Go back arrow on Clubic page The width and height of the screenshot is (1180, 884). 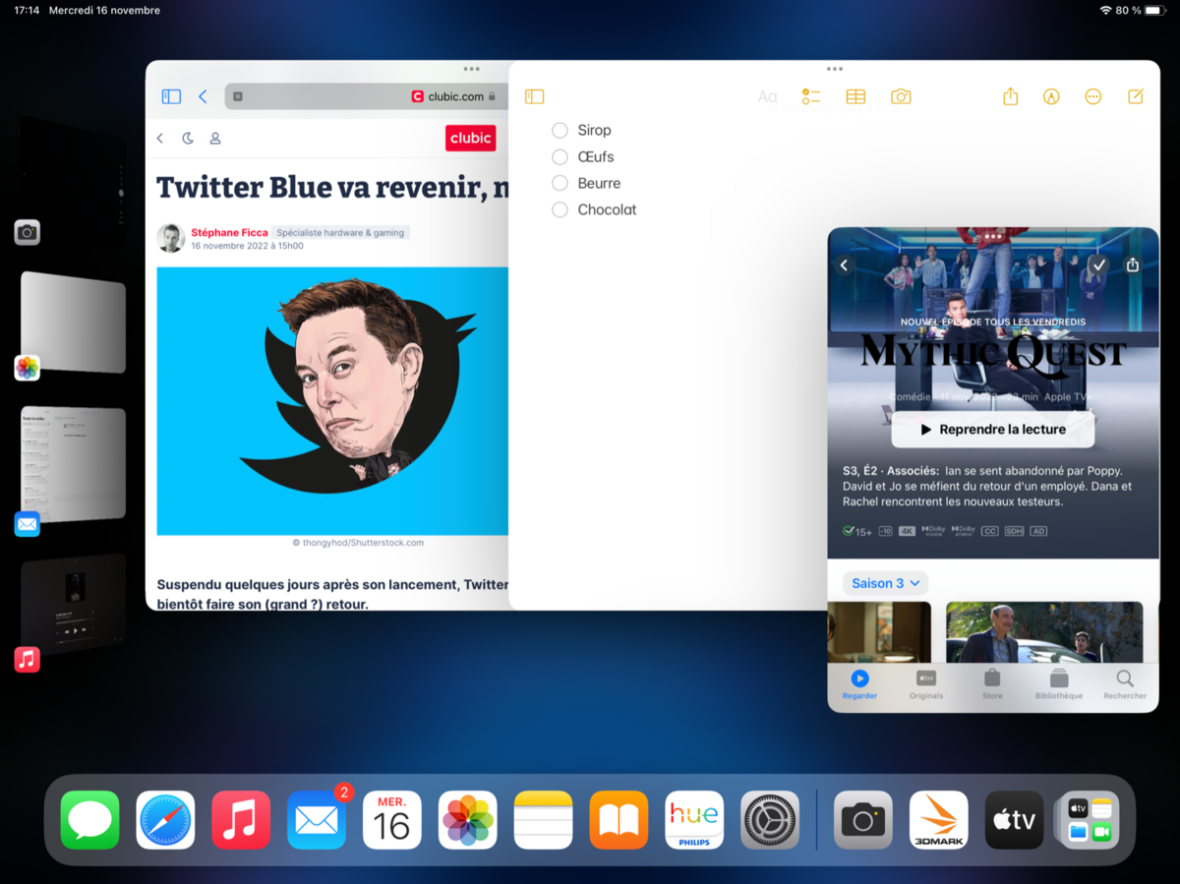click(160, 139)
